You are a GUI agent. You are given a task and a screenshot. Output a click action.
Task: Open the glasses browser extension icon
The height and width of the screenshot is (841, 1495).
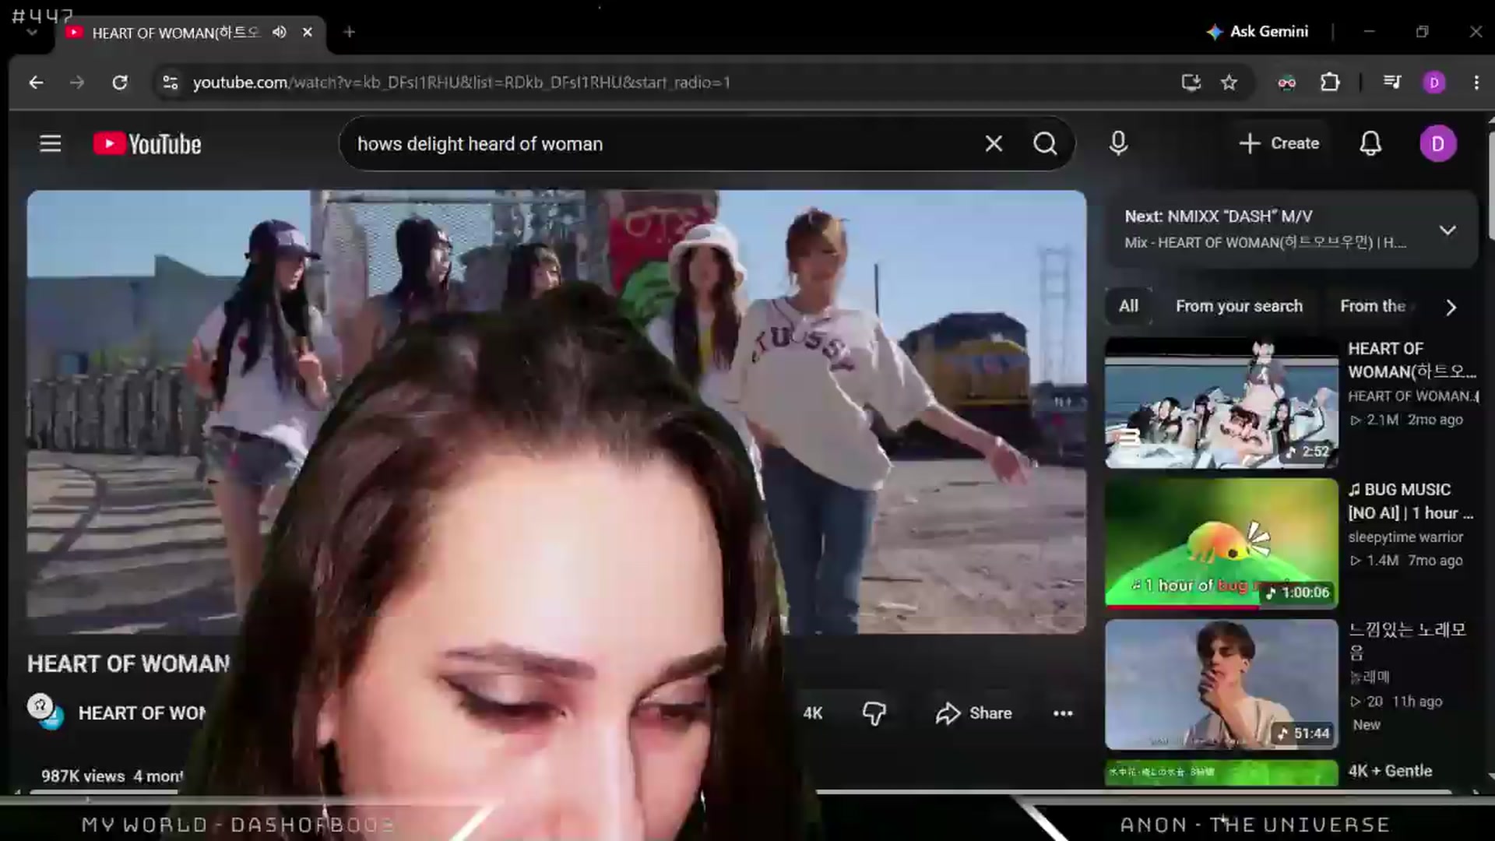coord(1286,83)
